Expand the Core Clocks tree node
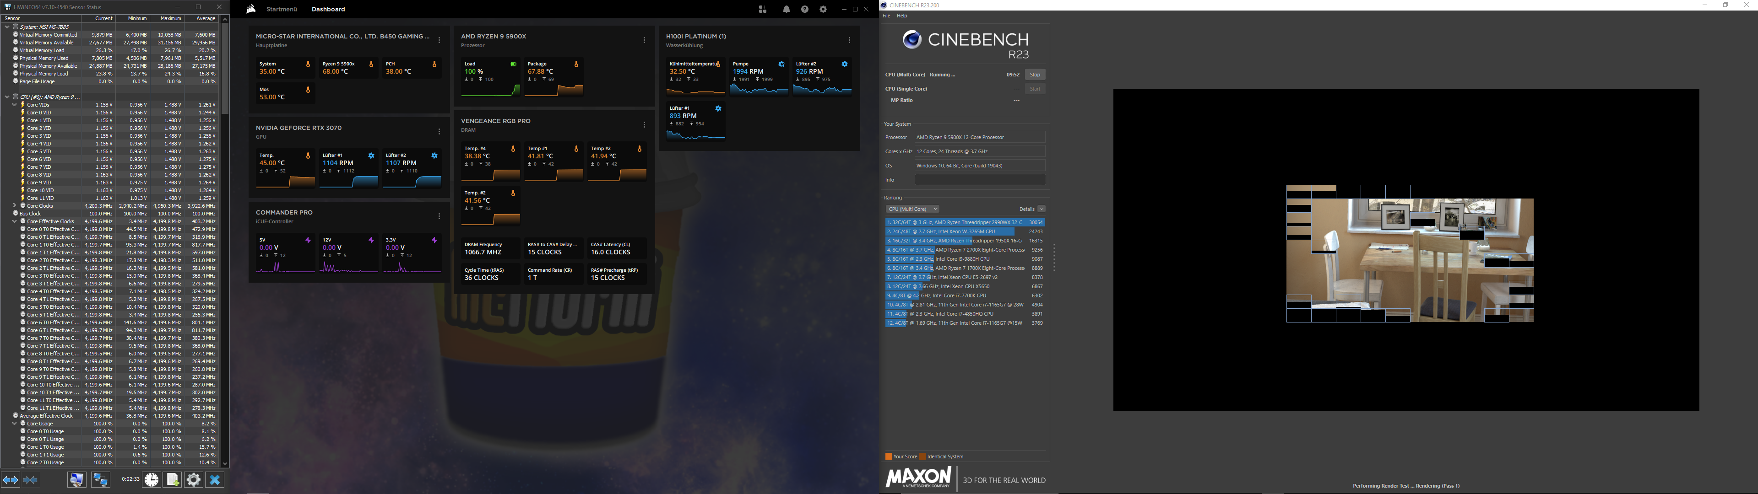Image resolution: width=1758 pixels, height=494 pixels. [14, 205]
